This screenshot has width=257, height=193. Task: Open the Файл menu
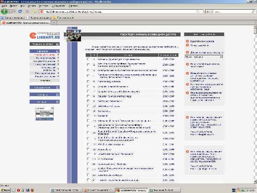[x=4, y=6]
